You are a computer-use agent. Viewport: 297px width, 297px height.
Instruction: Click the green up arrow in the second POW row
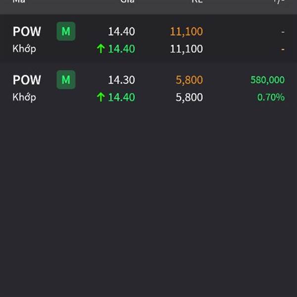click(x=101, y=98)
